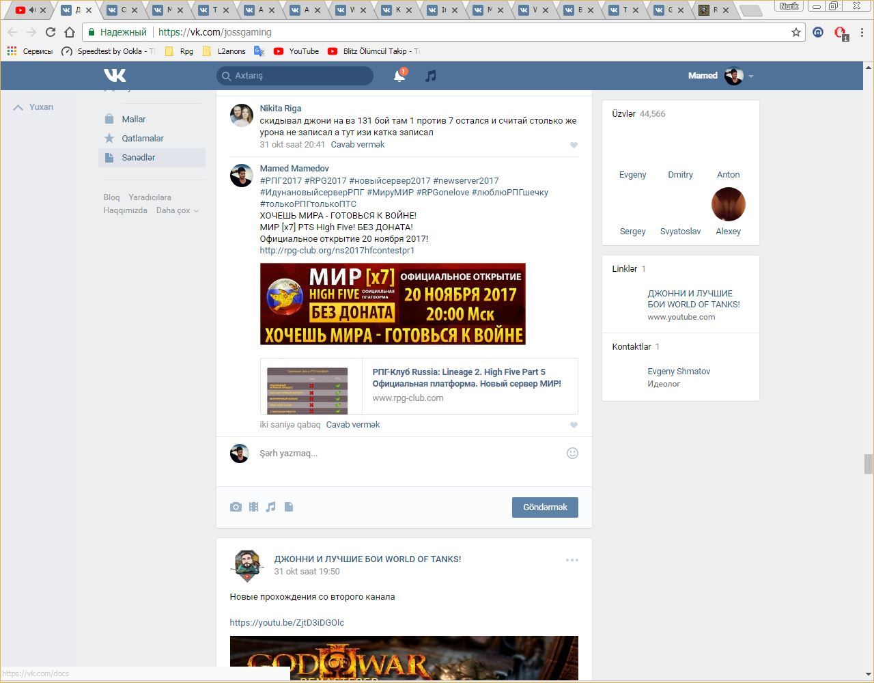Open Nikita Riga's profile avatar

point(241,115)
